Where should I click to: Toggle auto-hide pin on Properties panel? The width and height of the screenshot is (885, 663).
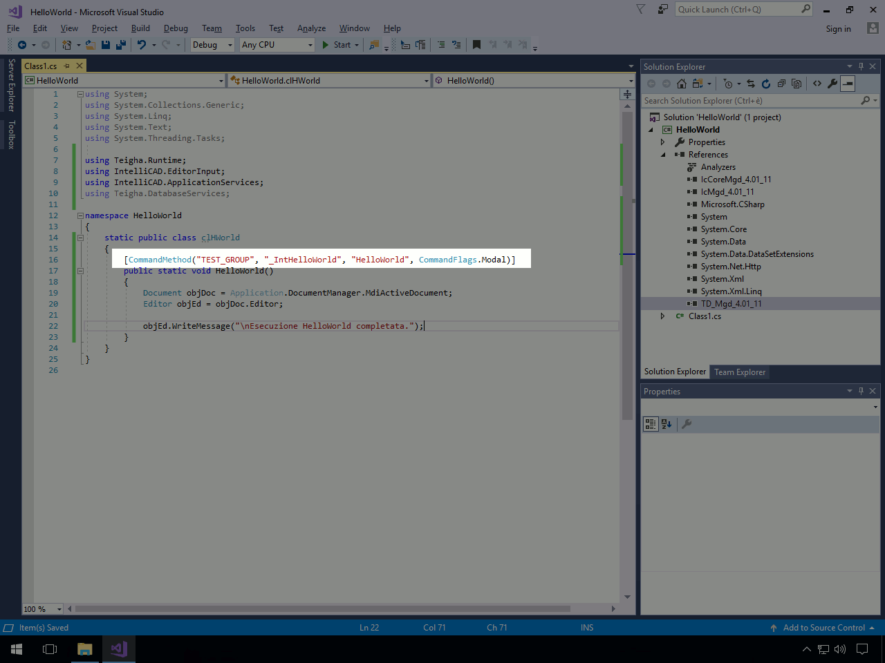click(861, 391)
